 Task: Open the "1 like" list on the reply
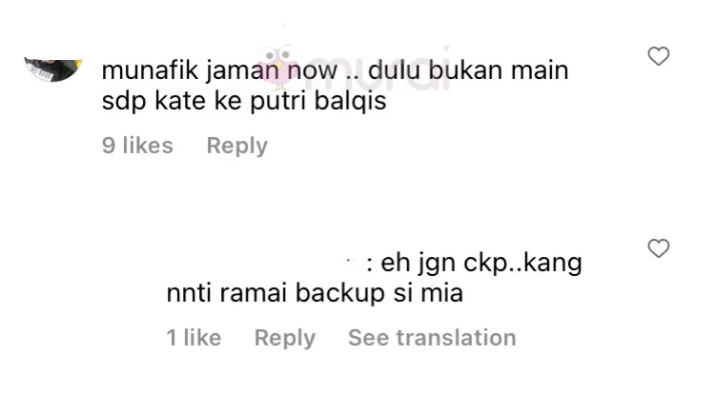click(x=194, y=338)
